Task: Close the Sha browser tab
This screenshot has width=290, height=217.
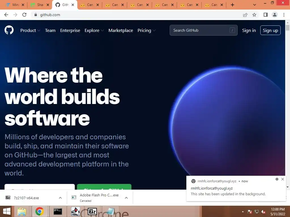Action: click(x=48, y=5)
